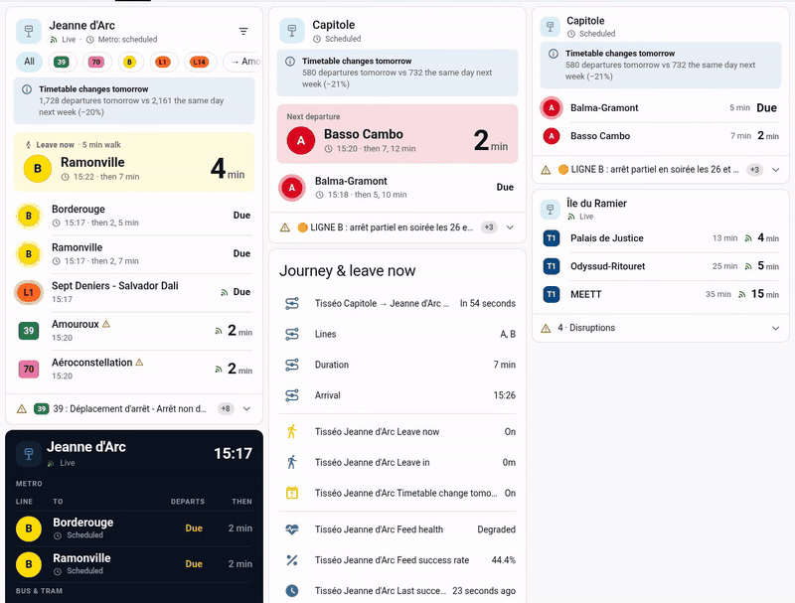Click the +8 alerts count badge
The height and width of the screenshot is (603, 795).
click(226, 409)
